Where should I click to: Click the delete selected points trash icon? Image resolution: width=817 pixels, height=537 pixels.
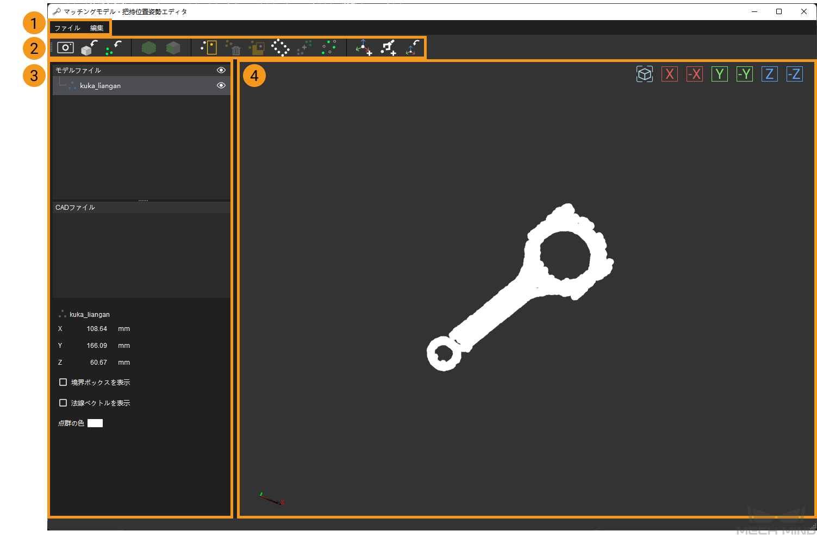(x=233, y=48)
